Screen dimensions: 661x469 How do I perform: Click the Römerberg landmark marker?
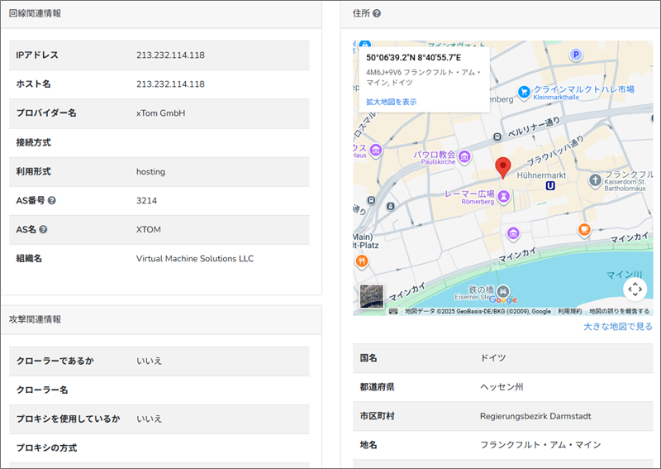pos(502,194)
